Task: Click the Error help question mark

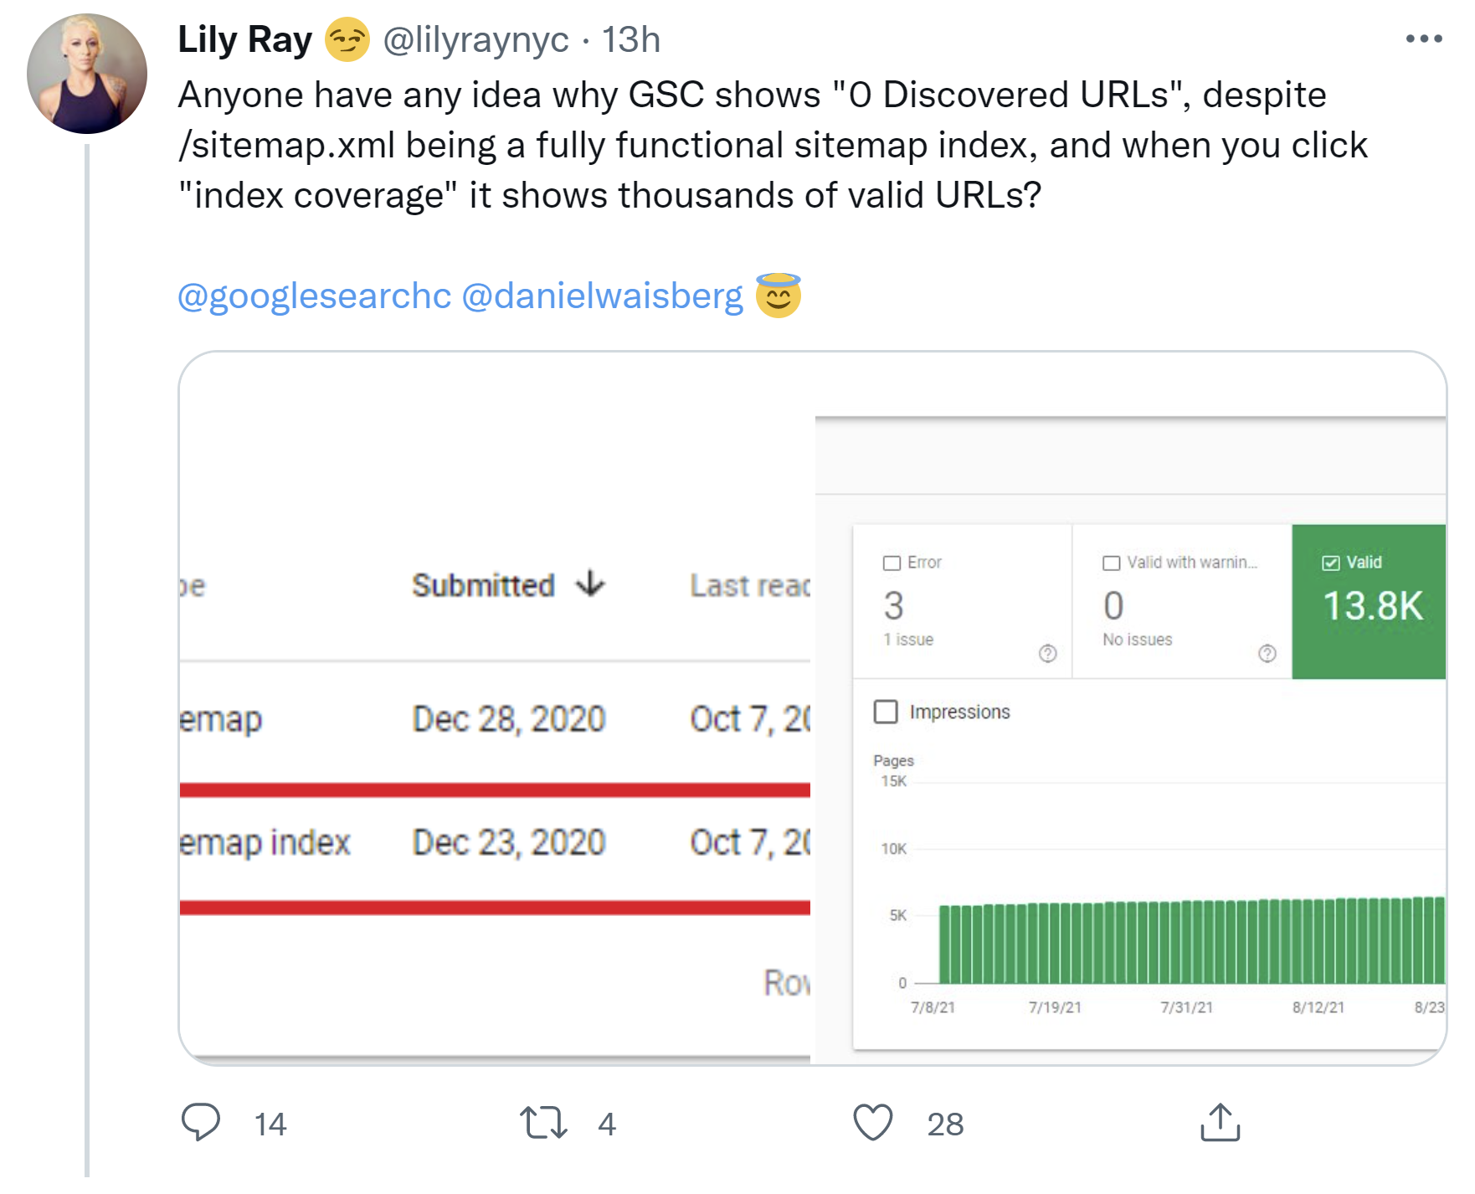Action: [x=1046, y=654]
